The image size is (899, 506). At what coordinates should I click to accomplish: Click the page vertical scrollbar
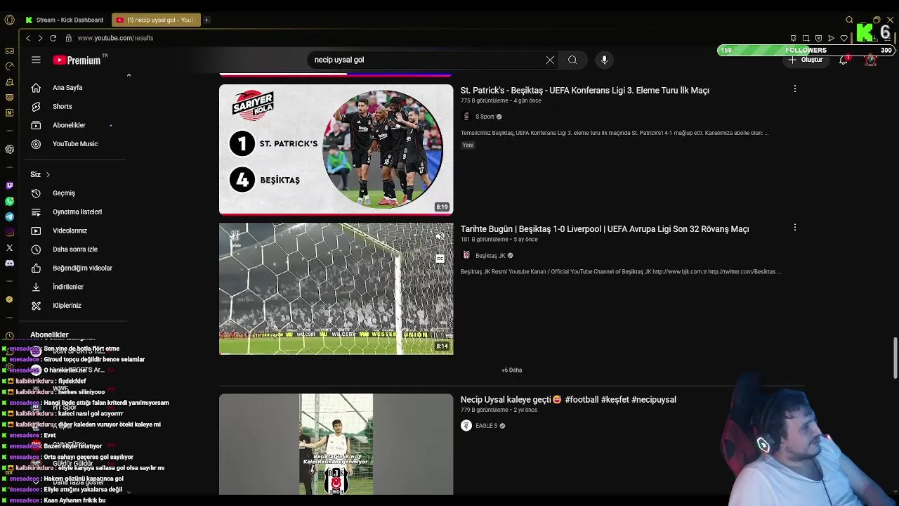click(895, 358)
